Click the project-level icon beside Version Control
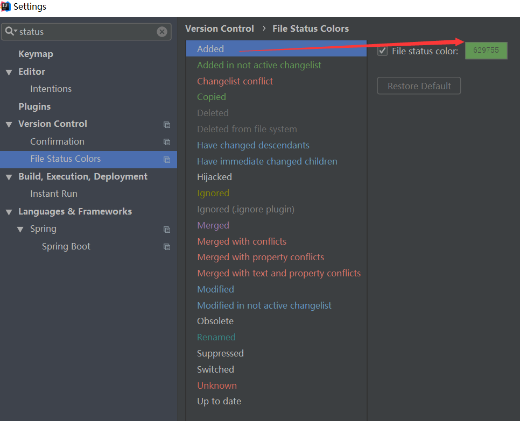Image resolution: width=520 pixels, height=421 pixels. [167, 124]
